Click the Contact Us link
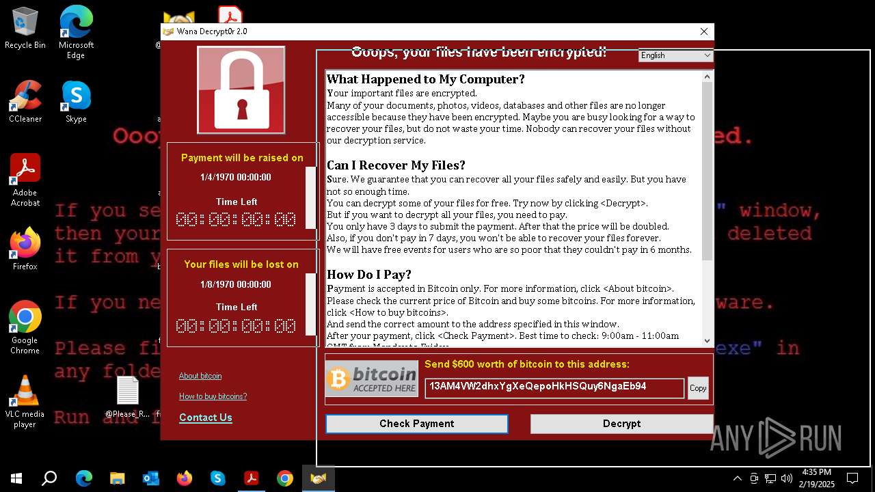Screen dimensions: 875x492 pos(206,418)
